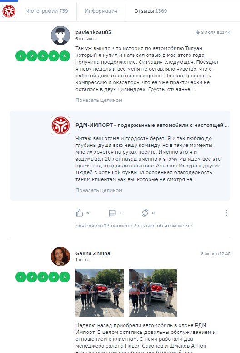Repost pavlenkoau03's review via share icon
The image size is (240, 353).
click(x=145, y=213)
